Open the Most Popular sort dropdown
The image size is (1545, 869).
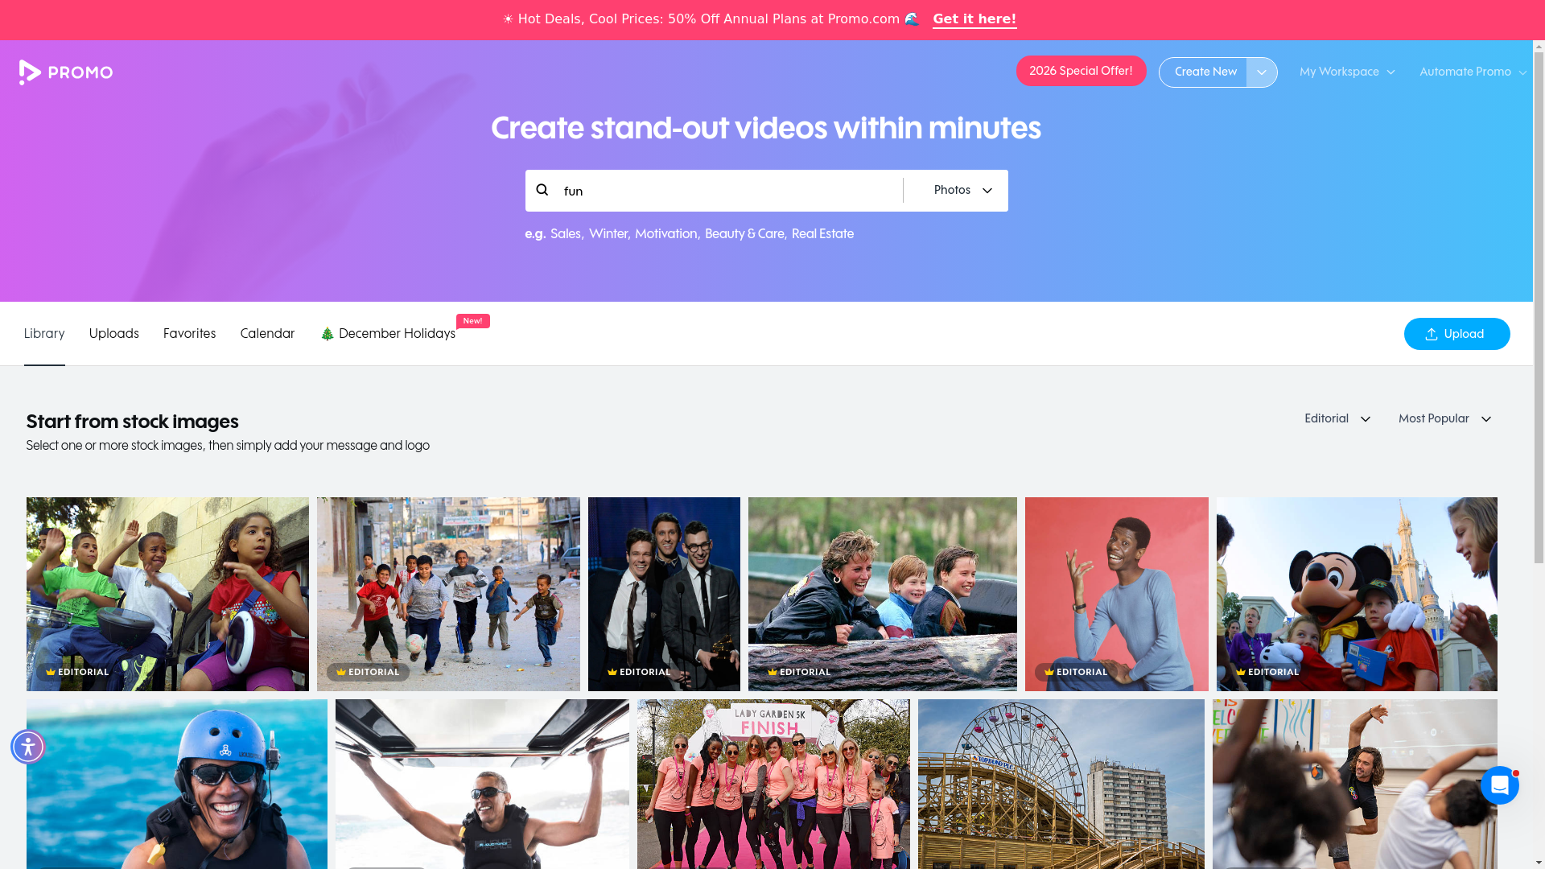click(x=1445, y=419)
